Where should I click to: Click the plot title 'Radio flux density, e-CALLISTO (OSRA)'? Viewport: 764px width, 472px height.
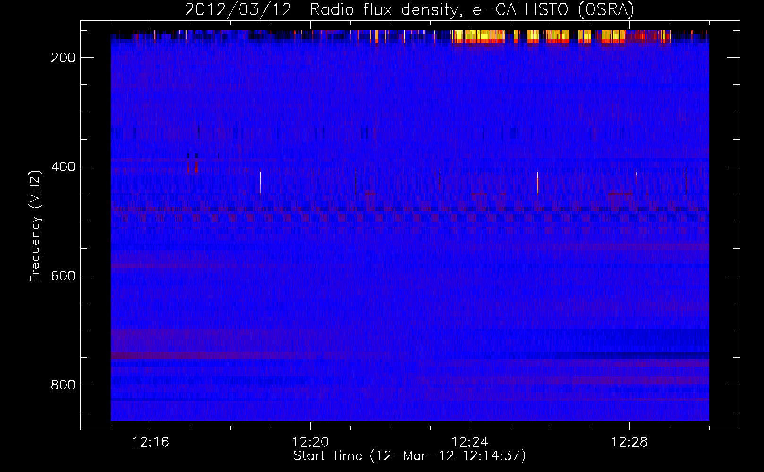(x=472, y=10)
